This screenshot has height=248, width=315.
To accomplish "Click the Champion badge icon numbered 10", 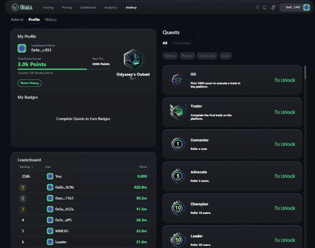I will 178,208.
